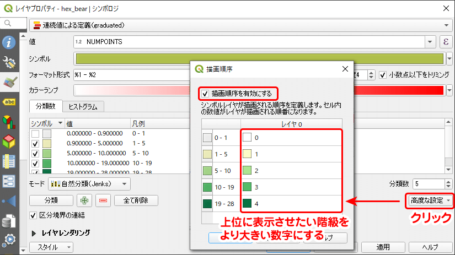This screenshot has width=455, height=255.
Task: Click the red minus delete class button
Action: 103,200
